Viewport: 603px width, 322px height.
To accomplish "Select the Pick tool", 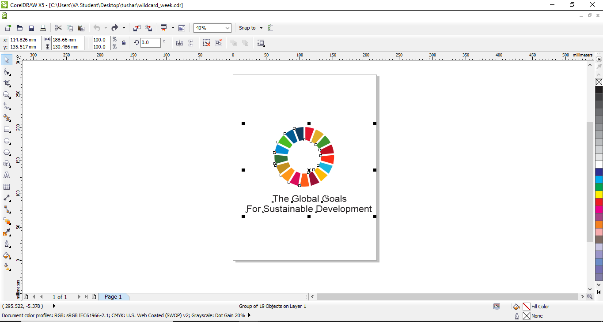I will click(x=7, y=60).
